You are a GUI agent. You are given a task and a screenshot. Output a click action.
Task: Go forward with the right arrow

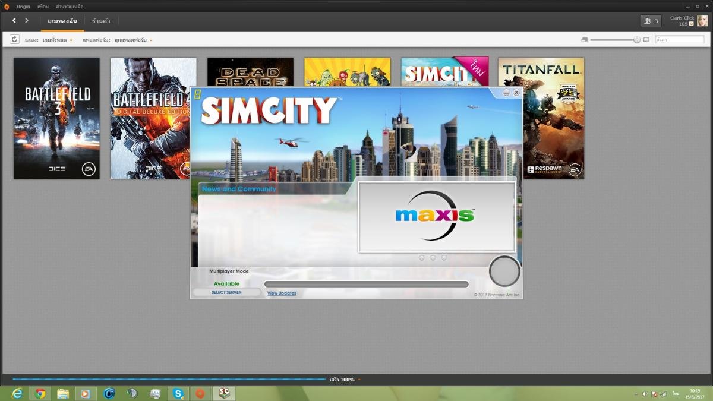click(x=27, y=21)
